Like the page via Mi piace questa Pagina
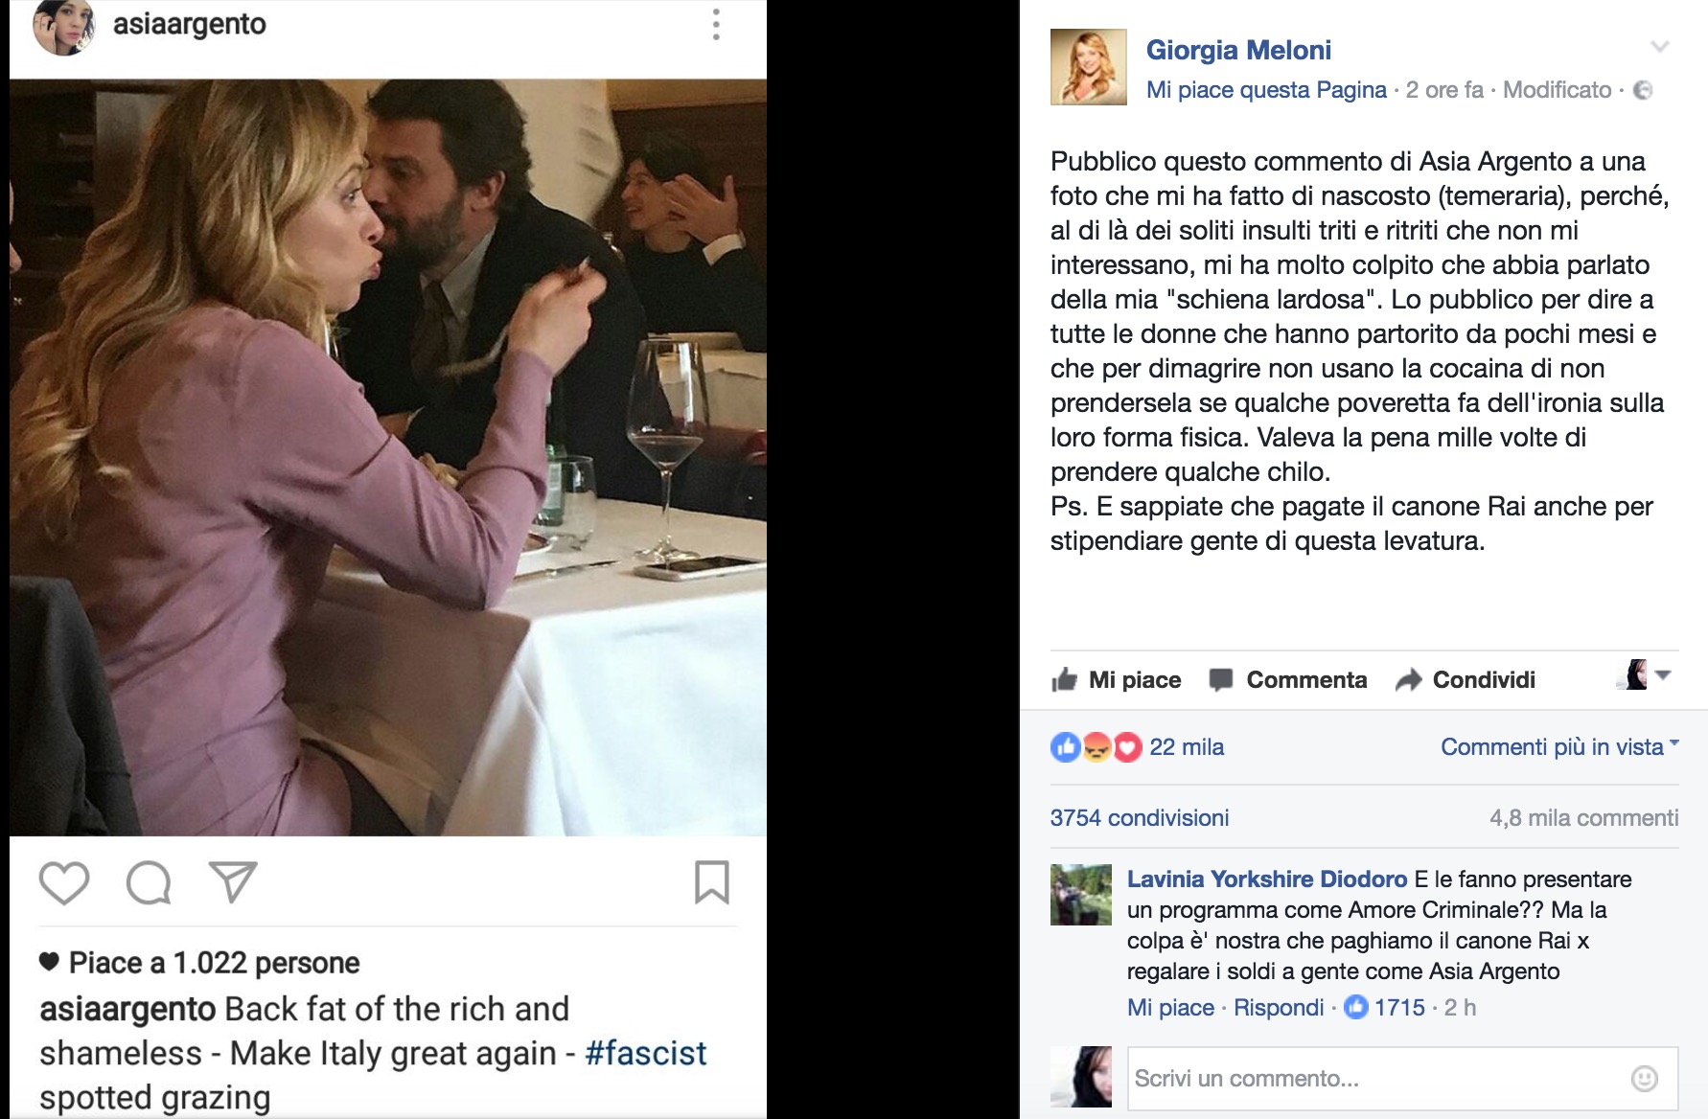 coord(1266,90)
